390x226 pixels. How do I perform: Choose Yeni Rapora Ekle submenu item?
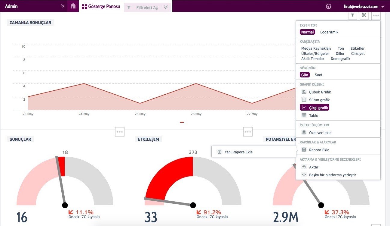(x=238, y=152)
